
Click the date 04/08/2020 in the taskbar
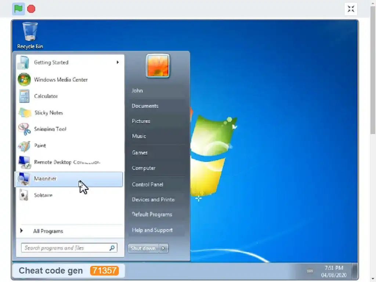pyautogui.click(x=334, y=275)
